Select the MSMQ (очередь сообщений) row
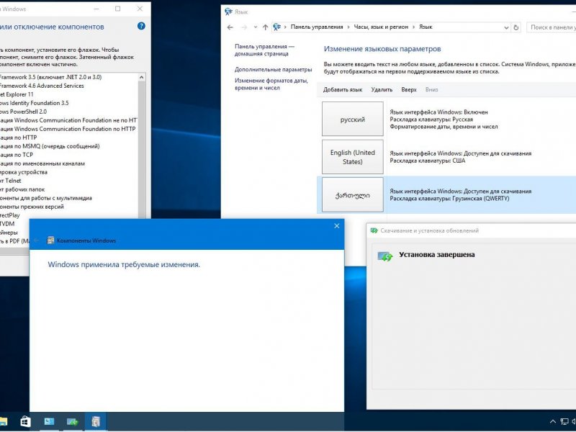The height and width of the screenshot is (432, 576). [x=68, y=146]
